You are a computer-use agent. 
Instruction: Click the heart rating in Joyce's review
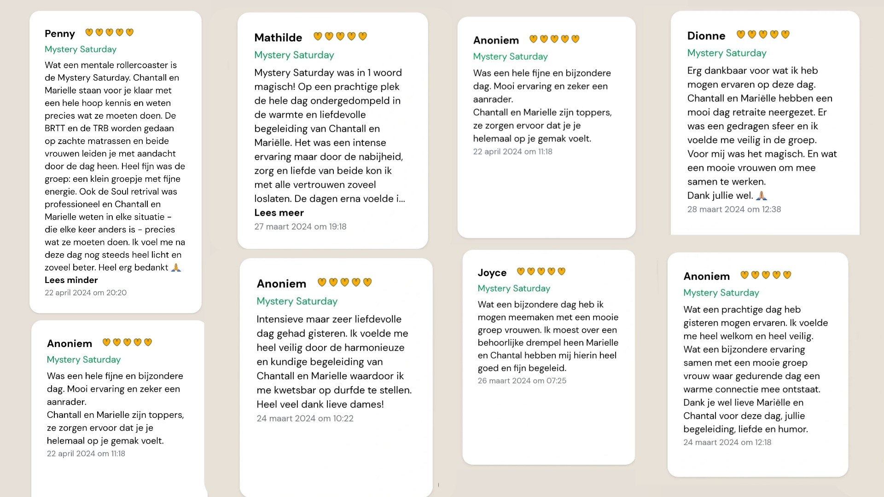[x=541, y=272]
